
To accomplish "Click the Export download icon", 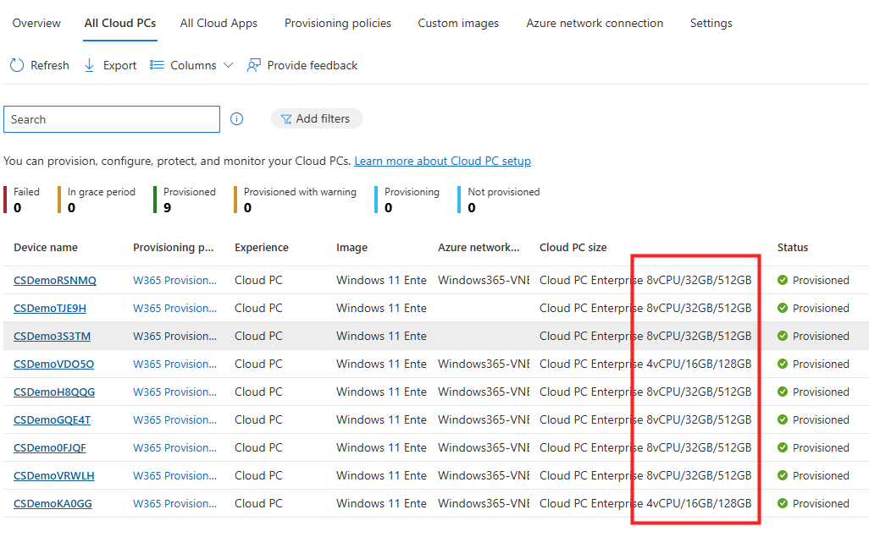I will [x=89, y=65].
